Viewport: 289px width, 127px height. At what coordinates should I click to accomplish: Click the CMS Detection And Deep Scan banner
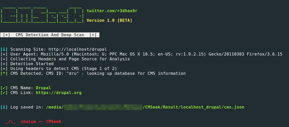50,35
